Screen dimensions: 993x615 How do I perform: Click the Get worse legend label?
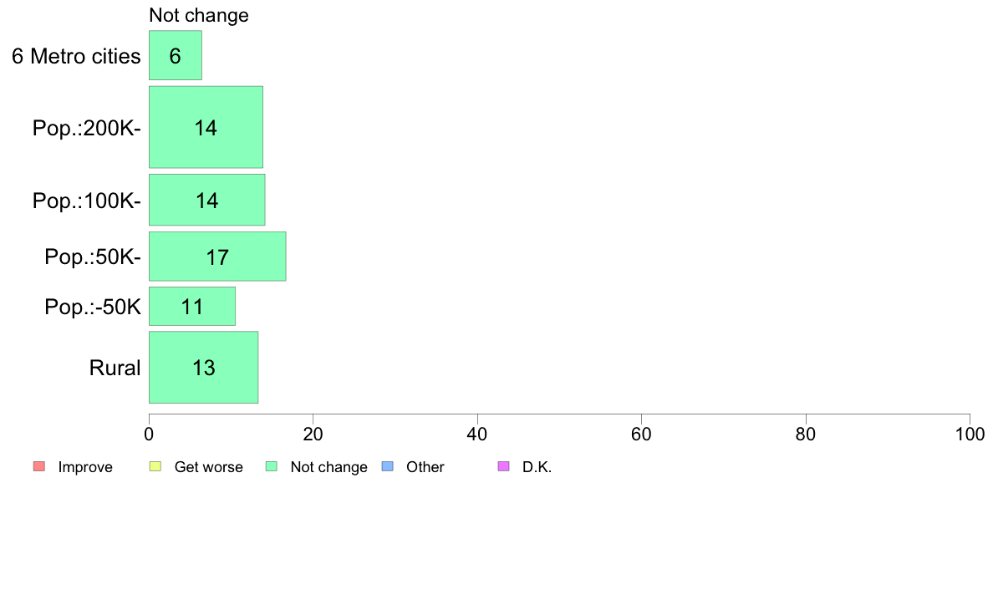pos(209,467)
